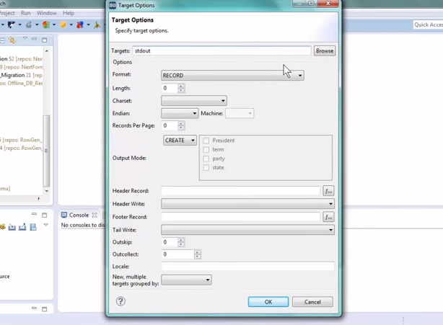Open Output Mode CREATE dropdown
This screenshot has height=325, width=443.
tap(180, 141)
